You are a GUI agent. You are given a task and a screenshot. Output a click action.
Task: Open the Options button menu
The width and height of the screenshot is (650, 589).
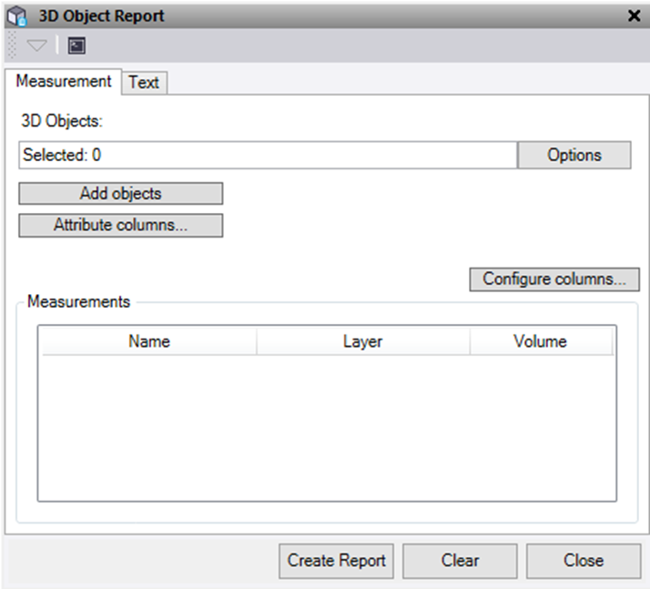click(574, 155)
